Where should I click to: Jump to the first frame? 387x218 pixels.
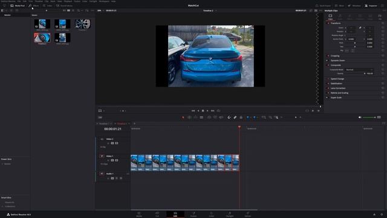pos(193,111)
